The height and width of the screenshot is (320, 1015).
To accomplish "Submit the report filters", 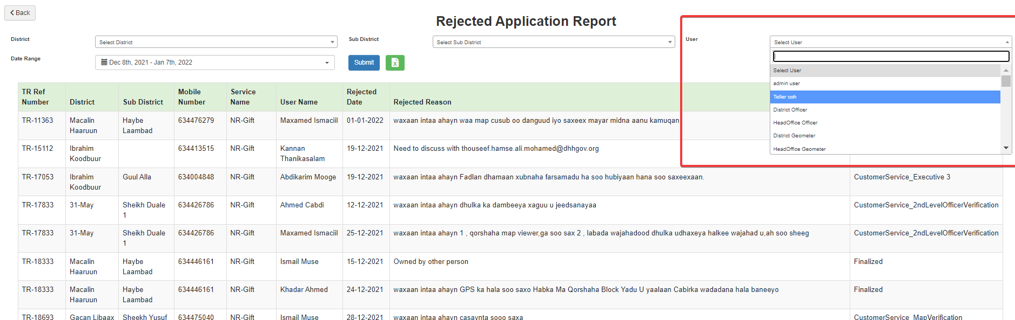I will coord(364,62).
